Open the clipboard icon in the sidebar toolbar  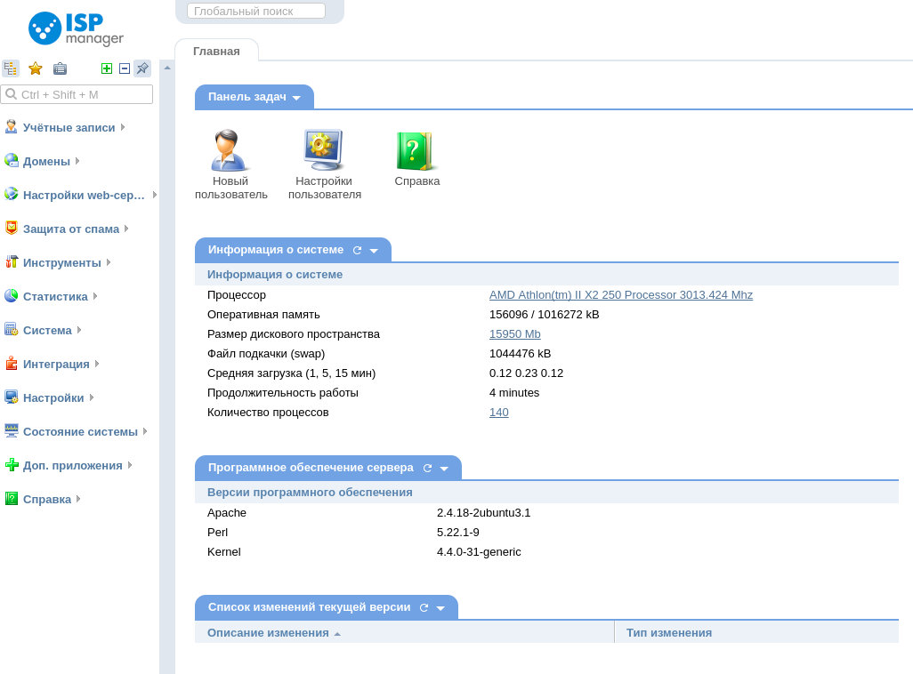click(60, 68)
